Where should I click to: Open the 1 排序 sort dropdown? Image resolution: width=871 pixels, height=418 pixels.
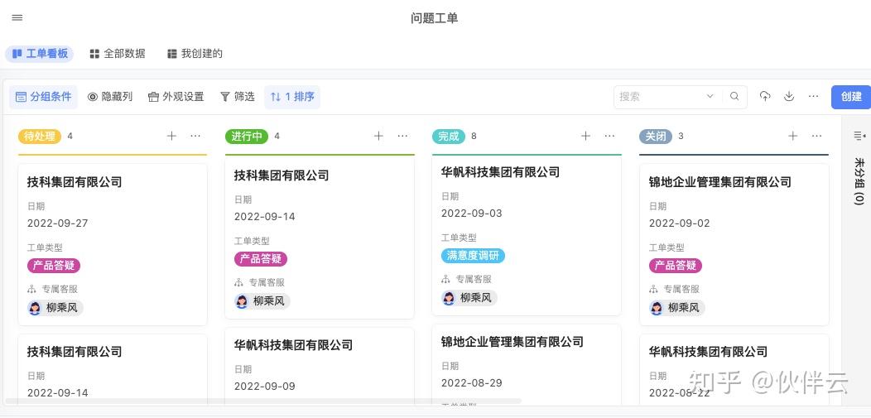[292, 97]
